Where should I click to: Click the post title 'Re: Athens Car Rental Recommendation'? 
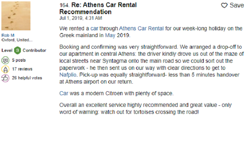pyautogui.click(x=98, y=8)
